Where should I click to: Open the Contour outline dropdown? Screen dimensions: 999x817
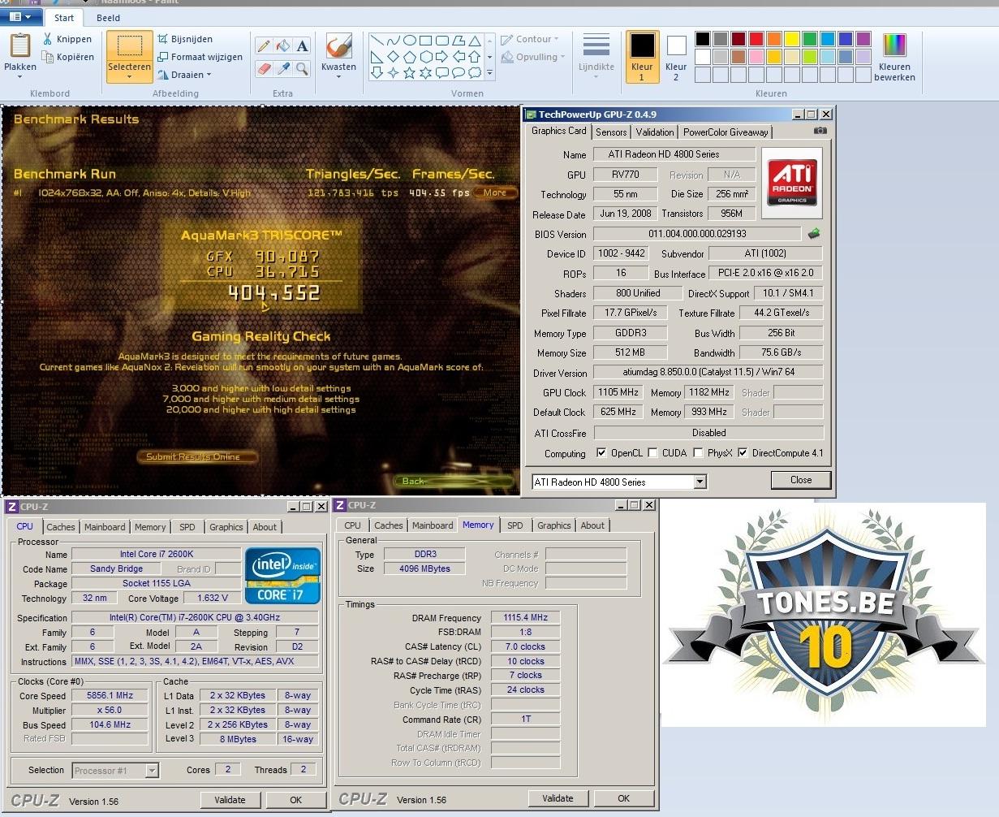coord(531,39)
